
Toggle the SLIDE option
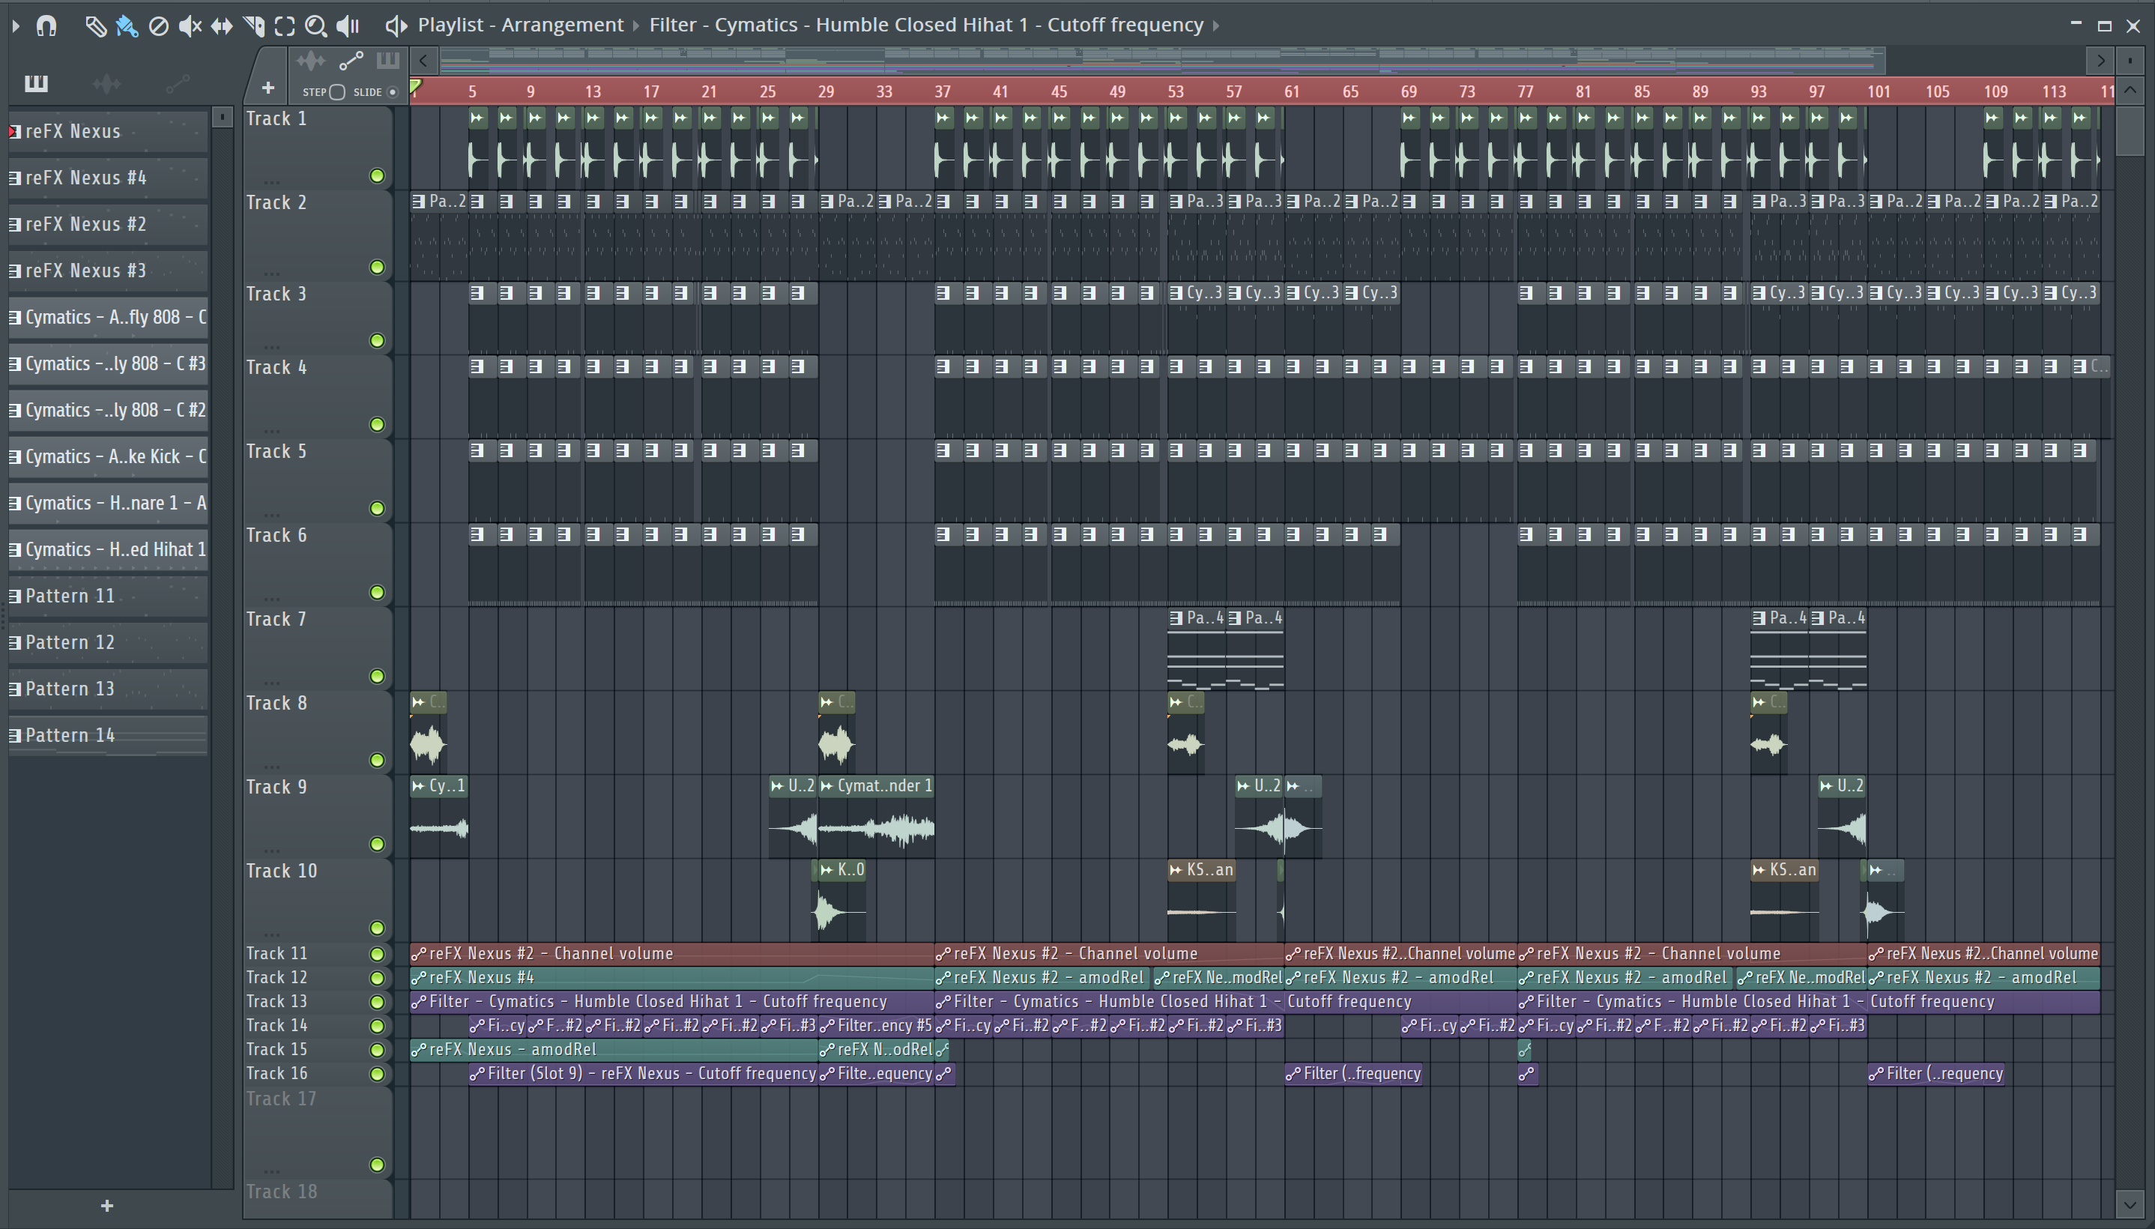tap(393, 92)
